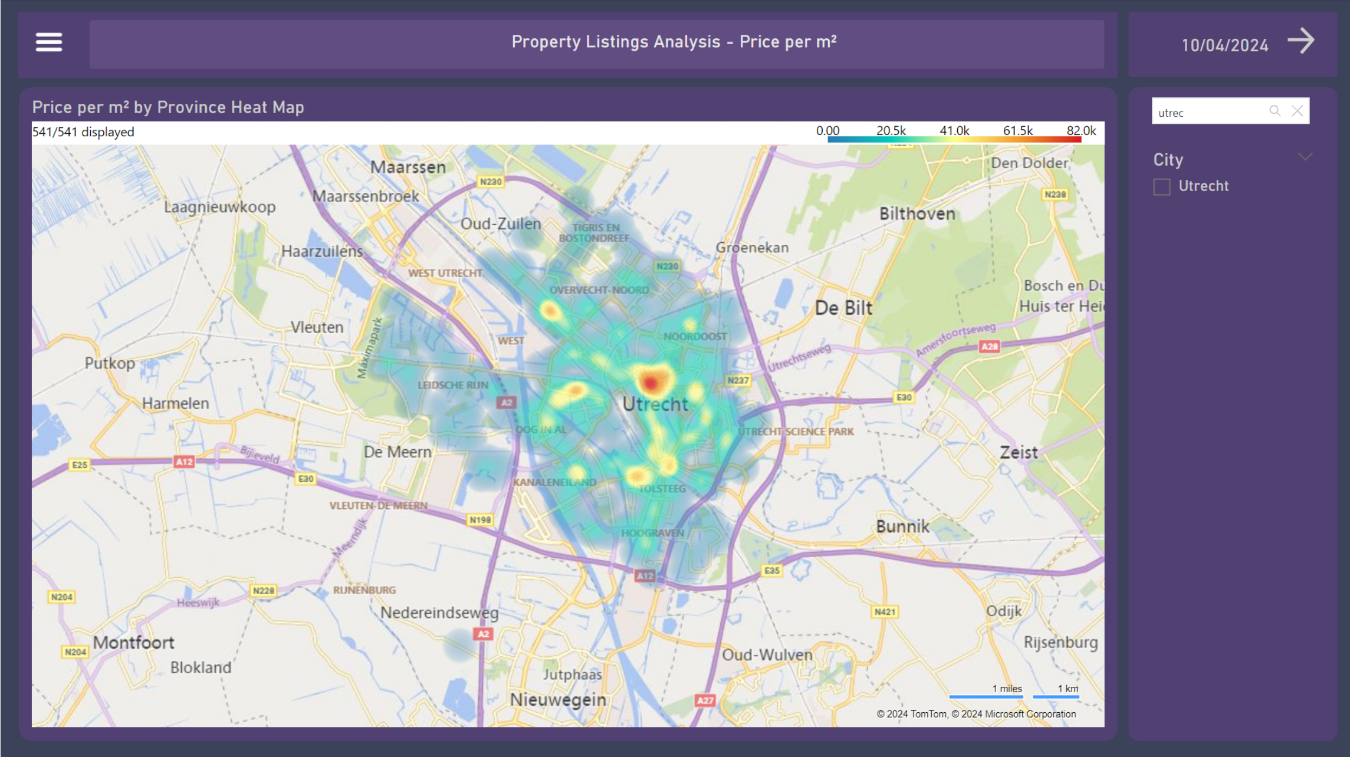Click the De Meern map label
This screenshot has height=757, width=1350.
tap(398, 452)
